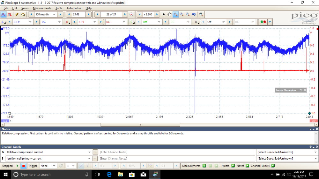Open the Measurements menu
Viewport: 319px width, 179px height.
[42, 8]
